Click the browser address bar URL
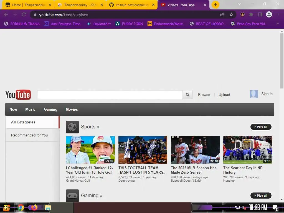Image resolution: width=284 pixels, height=213 pixels. pos(64,15)
